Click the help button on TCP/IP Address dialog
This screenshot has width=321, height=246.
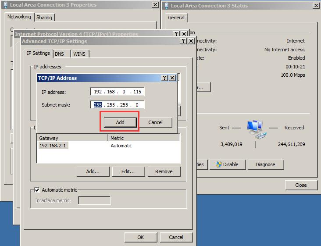tap(164, 78)
